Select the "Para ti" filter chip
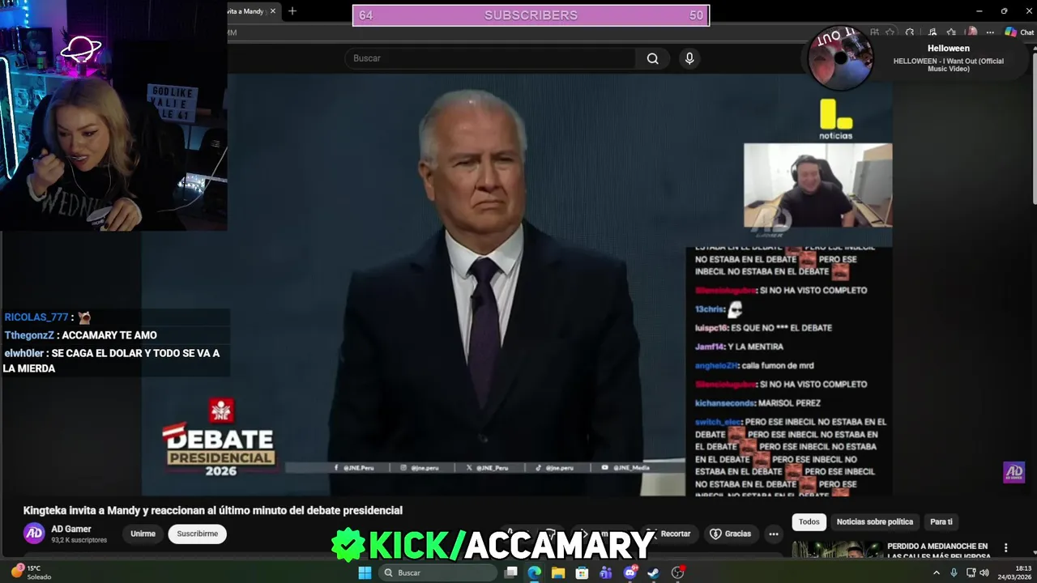The image size is (1037, 583). click(941, 521)
